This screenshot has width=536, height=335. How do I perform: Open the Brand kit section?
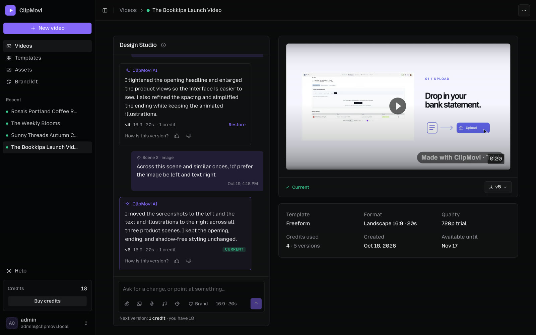tap(47, 82)
